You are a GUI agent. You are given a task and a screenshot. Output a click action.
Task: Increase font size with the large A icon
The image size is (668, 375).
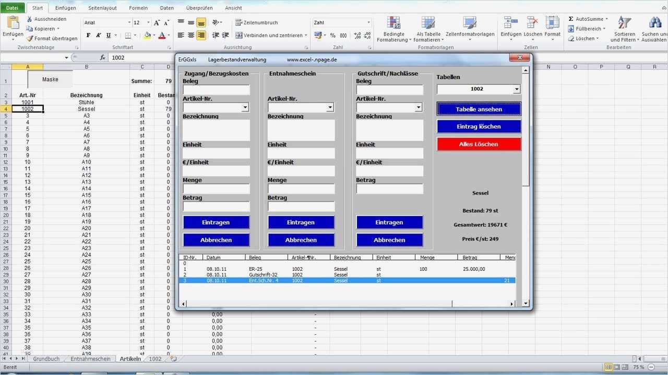pos(157,23)
